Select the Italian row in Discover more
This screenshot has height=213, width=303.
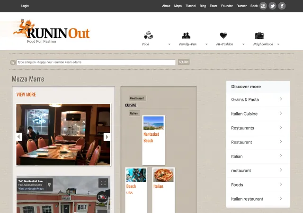pyautogui.click(x=258, y=156)
